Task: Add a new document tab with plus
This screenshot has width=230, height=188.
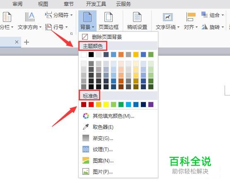Action: [x=27, y=42]
